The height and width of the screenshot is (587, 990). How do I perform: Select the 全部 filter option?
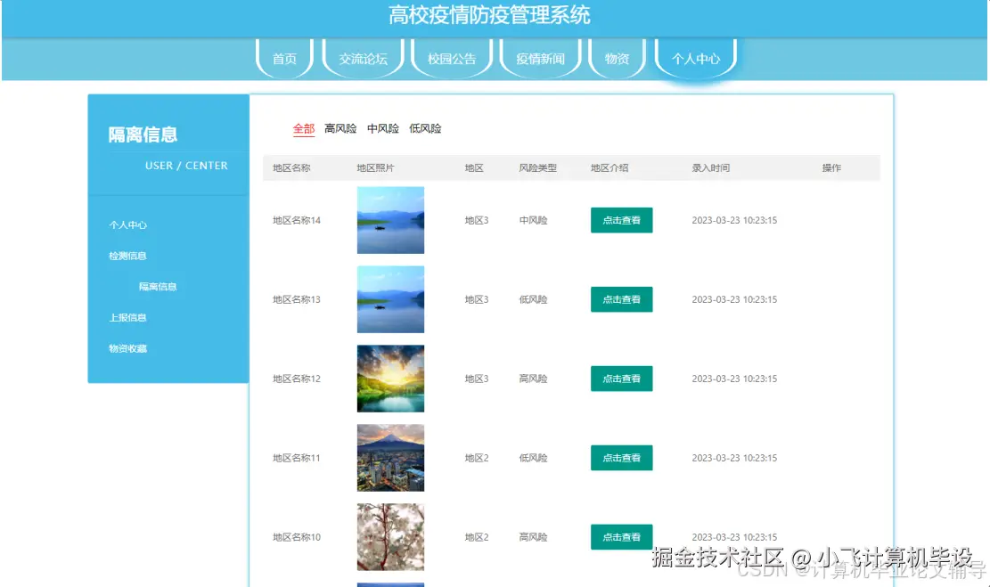click(x=303, y=128)
